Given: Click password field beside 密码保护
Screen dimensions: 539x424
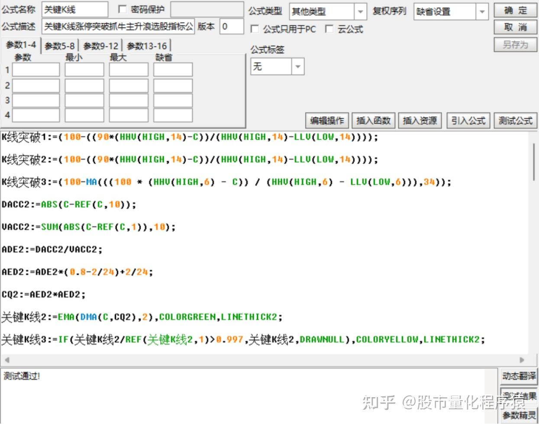Looking at the screenshot, I should [207, 10].
